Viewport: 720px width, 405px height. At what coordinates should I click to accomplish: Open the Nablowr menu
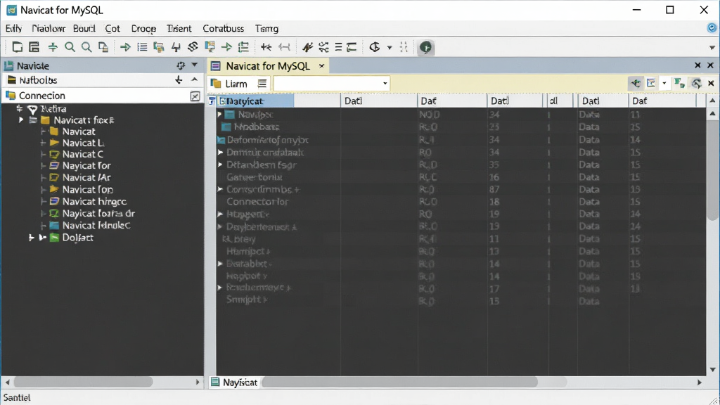coord(49,28)
